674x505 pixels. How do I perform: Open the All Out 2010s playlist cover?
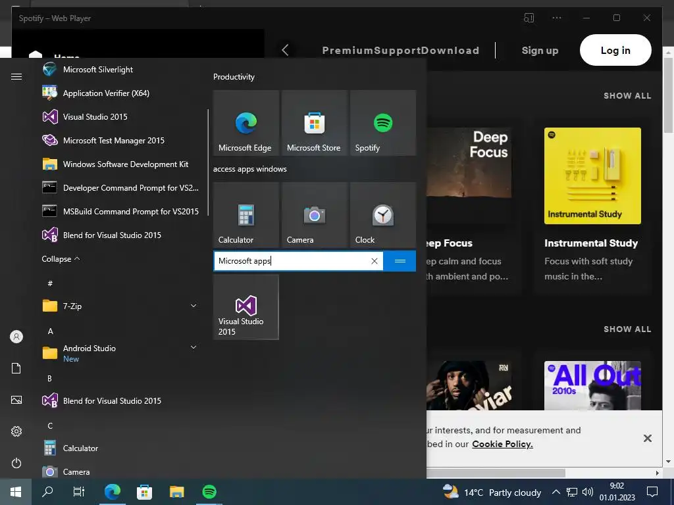[x=592, y=385]
